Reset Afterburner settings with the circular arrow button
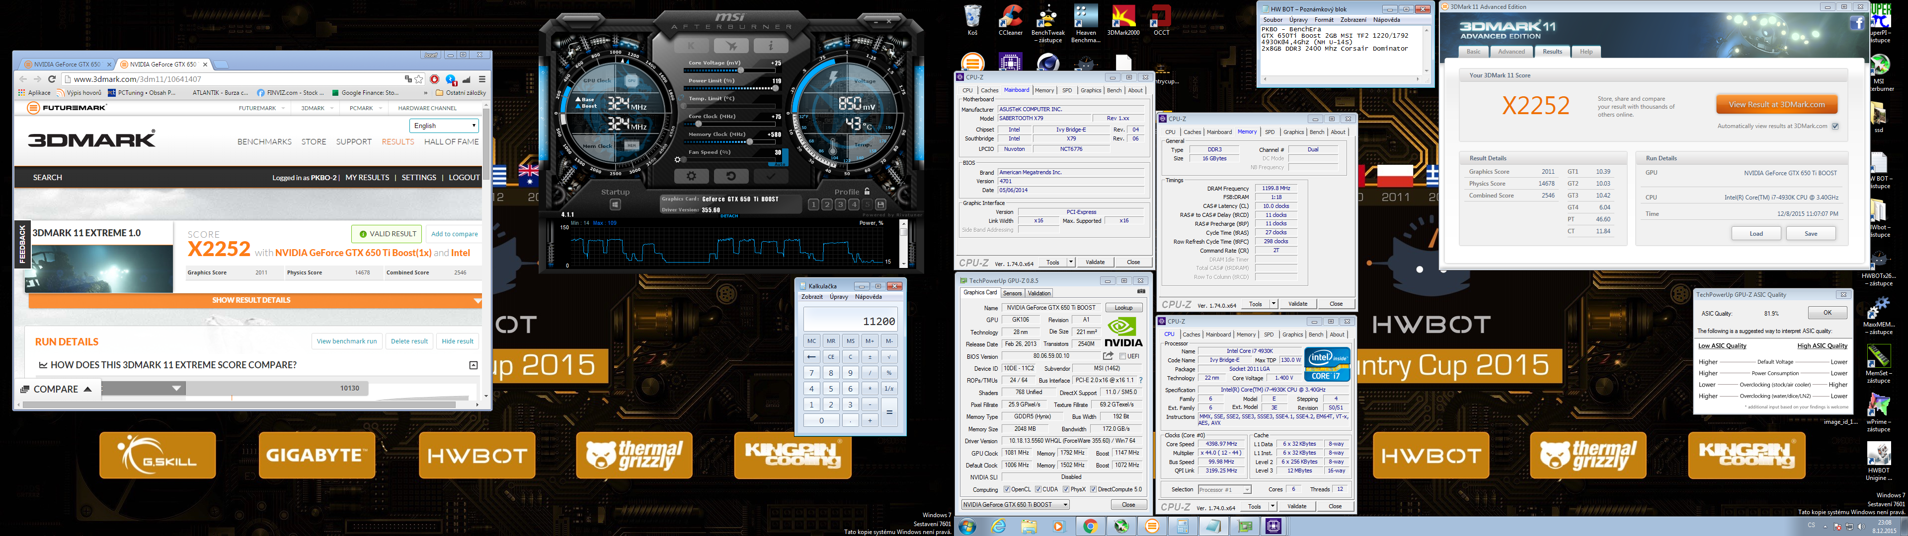 (x=730, y=176)
